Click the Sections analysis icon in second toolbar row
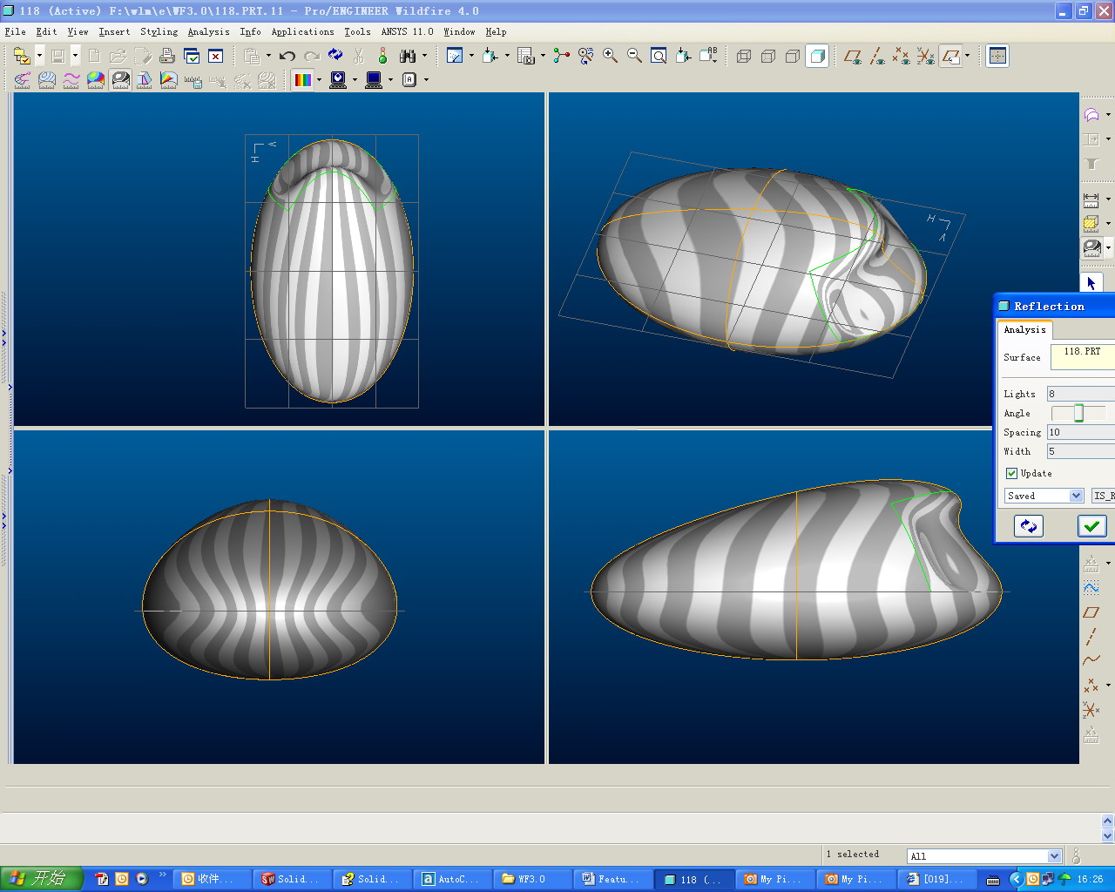The height and width of the screenshot is (892, 1115). click(47, 80)
